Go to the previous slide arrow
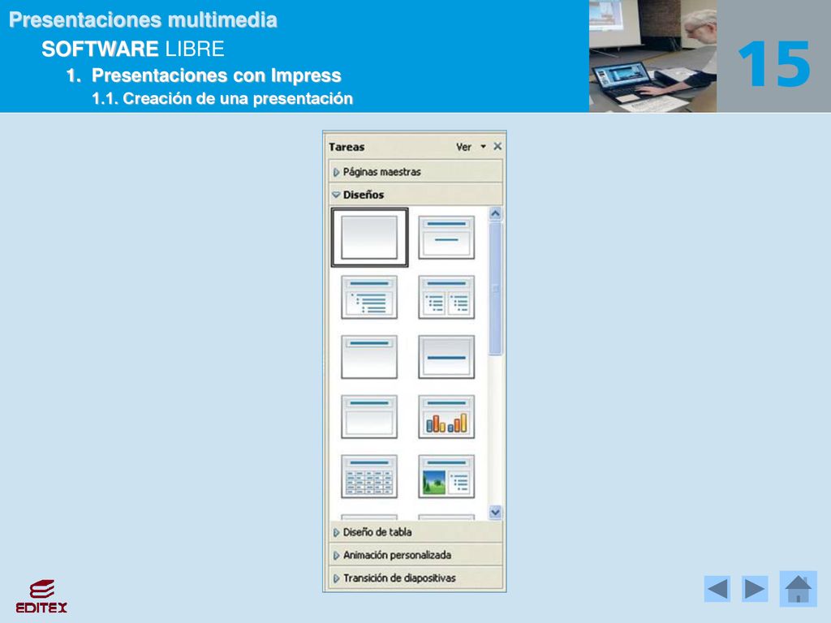This screenshot has height=623, width=831. [x=717, y=589]
